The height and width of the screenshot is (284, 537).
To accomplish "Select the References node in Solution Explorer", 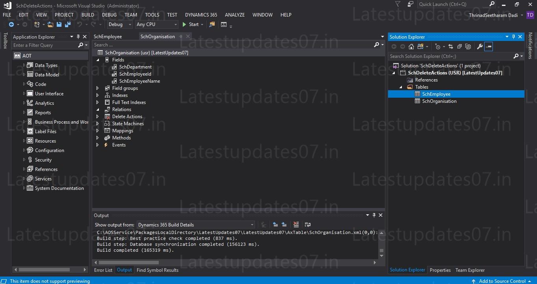I will click(x=426, y=80).
